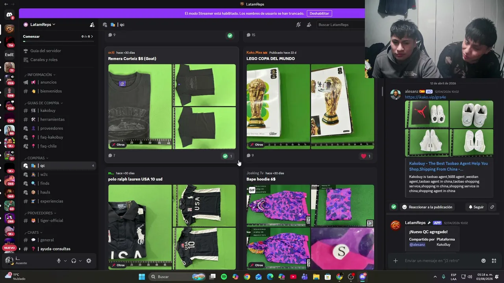Screen dimensions: 504x283
Task: Open YouTube from the taskbar
Action: [293, 277]
